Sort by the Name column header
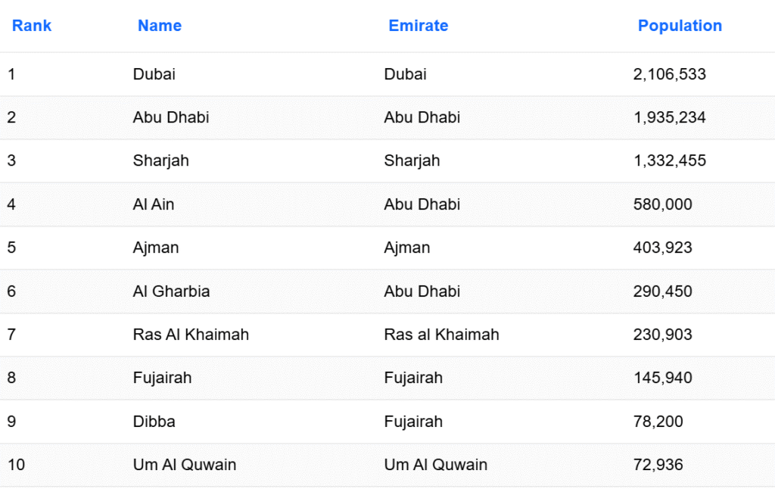The image size is (775, 489). click(160, 26)
